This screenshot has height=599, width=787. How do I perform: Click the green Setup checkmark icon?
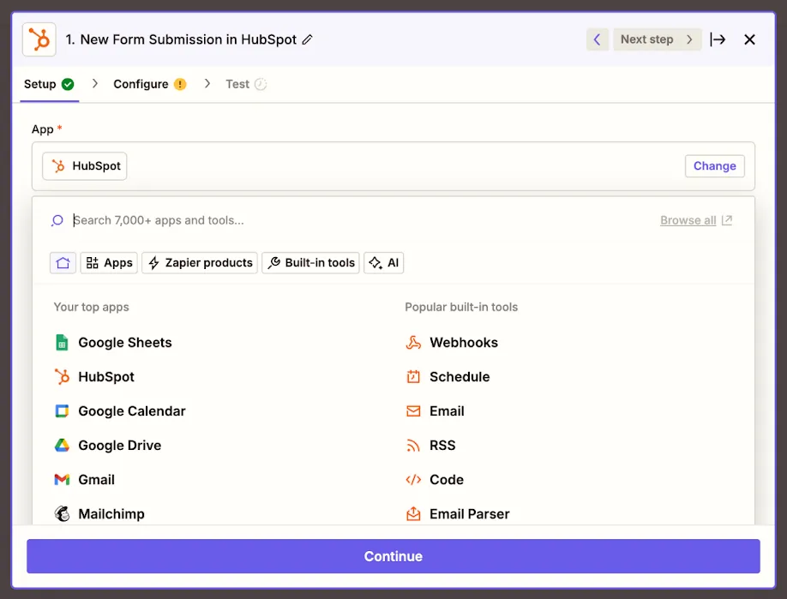[x=68, y=84]
